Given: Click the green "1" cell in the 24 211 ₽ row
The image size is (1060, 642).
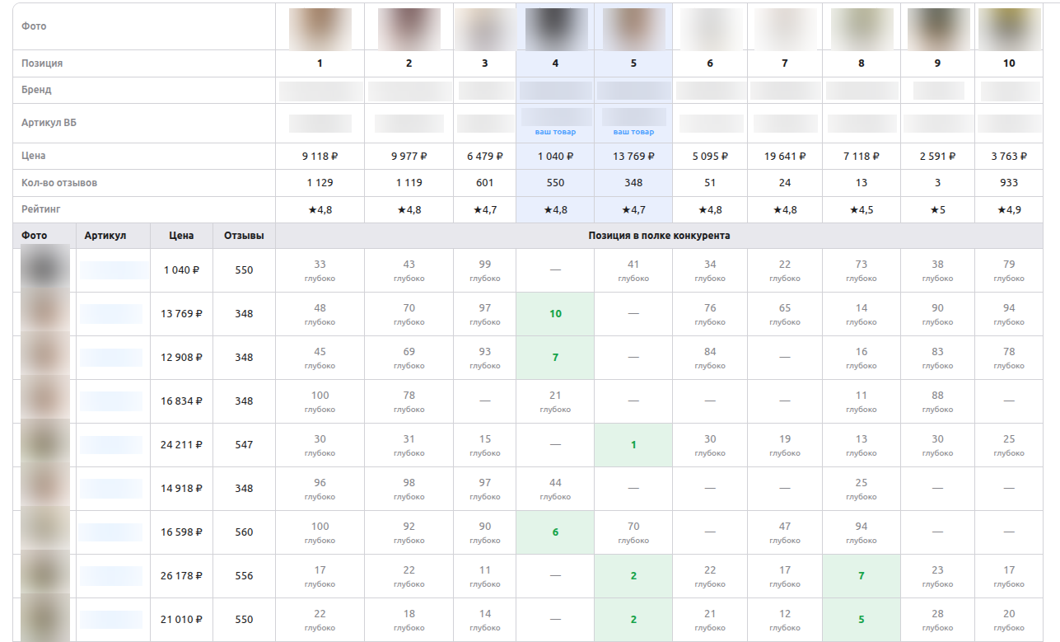Looking at the screenshot, I should click(x=633, y=445).
